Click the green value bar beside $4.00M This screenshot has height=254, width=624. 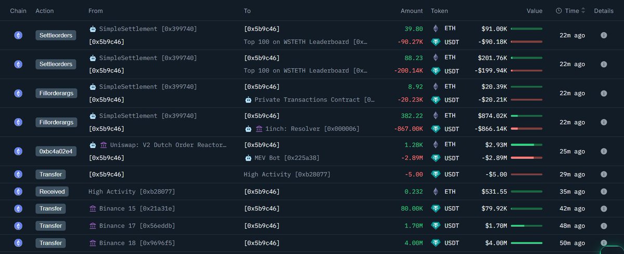click(526, 243)
